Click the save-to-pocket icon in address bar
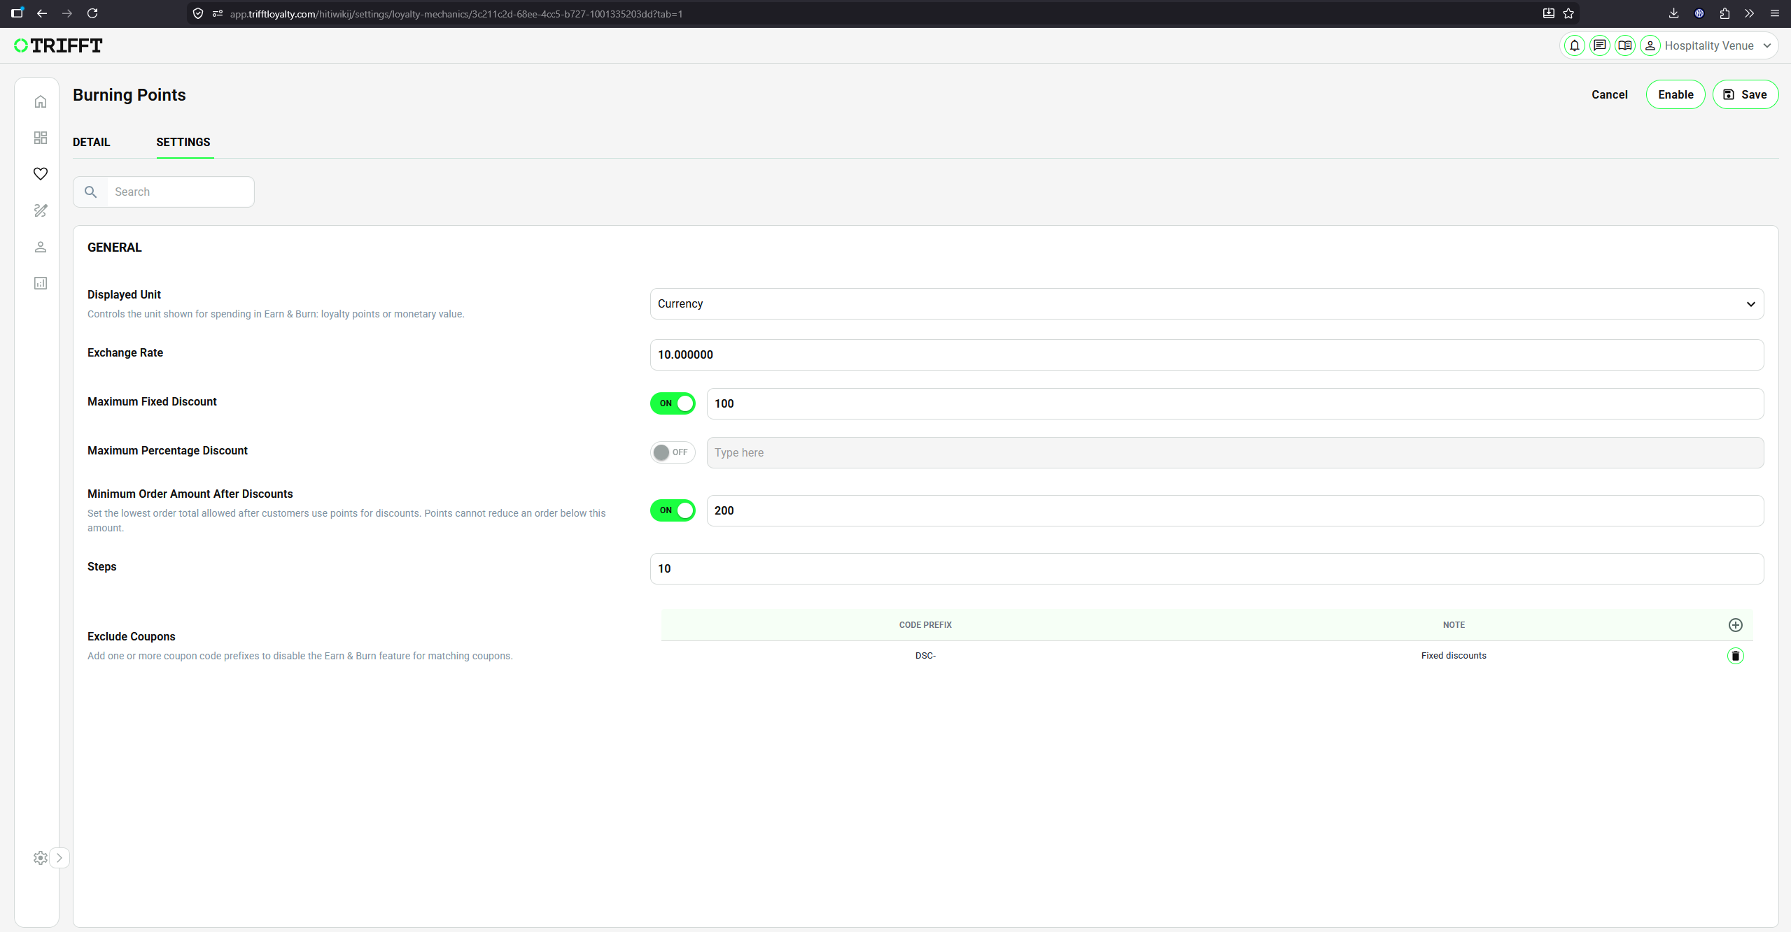This screenshot has height=932, width=1791. 1549,13
